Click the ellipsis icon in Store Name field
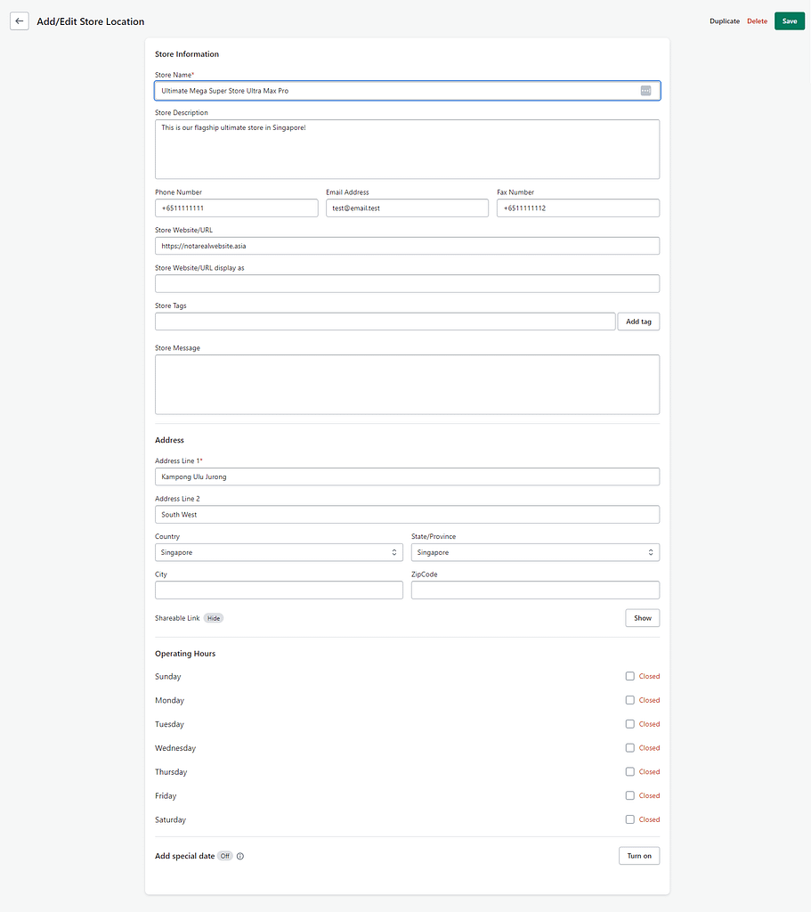 (645, 91)
